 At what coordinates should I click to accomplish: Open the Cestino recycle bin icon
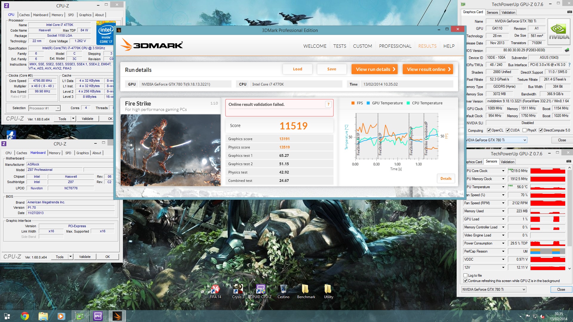pyautogui.click(x=283, y=291)
